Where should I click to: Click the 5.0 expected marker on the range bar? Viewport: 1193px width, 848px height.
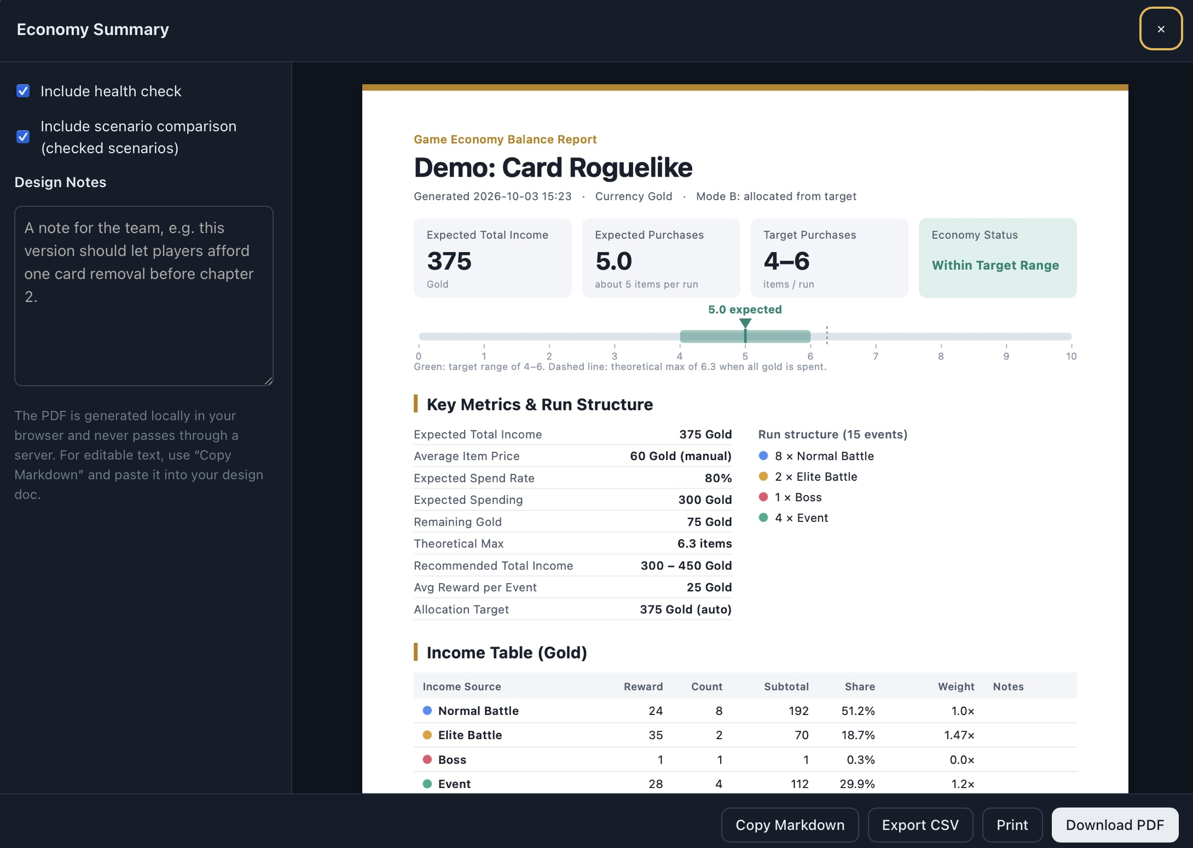click(745, 323)
